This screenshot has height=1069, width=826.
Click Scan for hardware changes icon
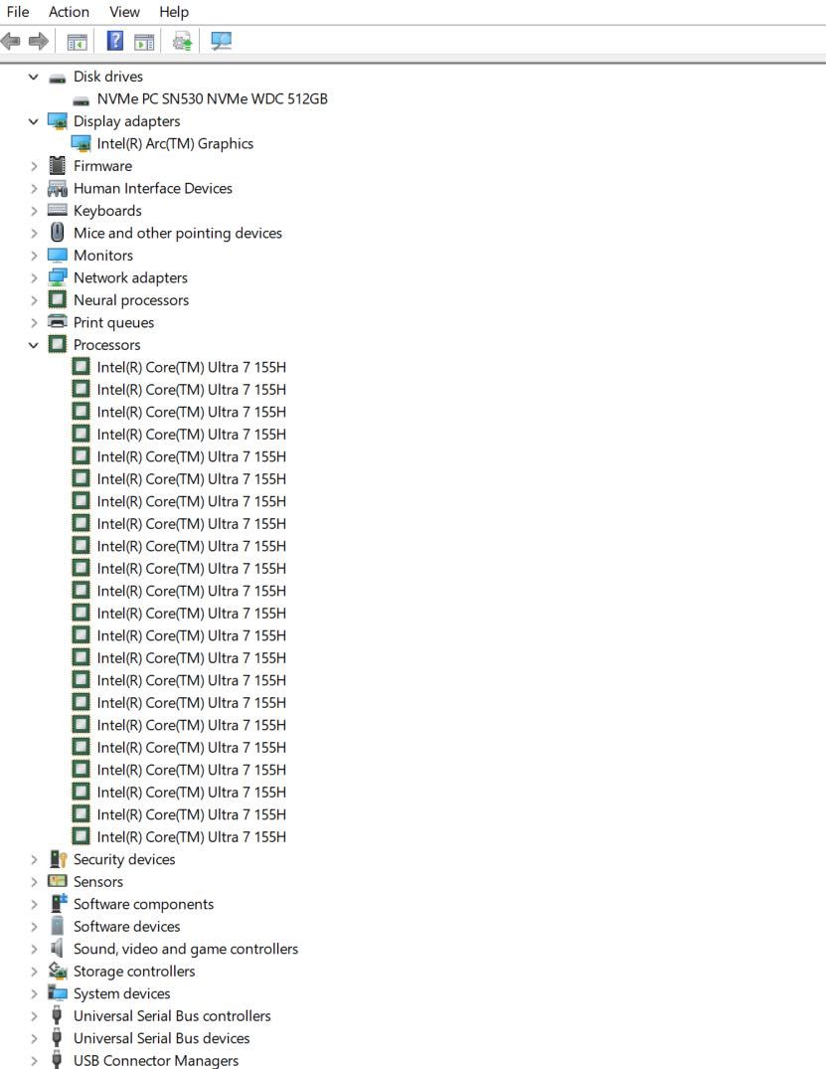[221, 42]
